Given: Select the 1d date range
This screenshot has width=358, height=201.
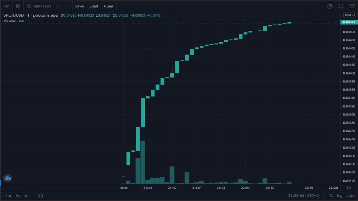Looking at the screenshot, I should (27, 196).
